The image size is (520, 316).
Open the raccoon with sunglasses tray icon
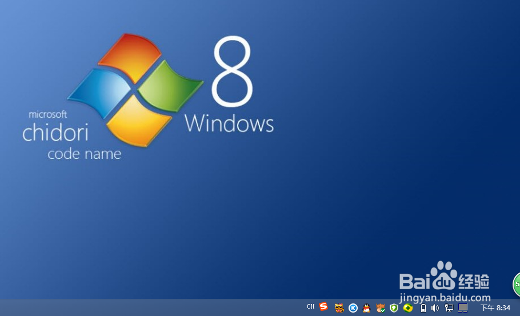[339, 308]
